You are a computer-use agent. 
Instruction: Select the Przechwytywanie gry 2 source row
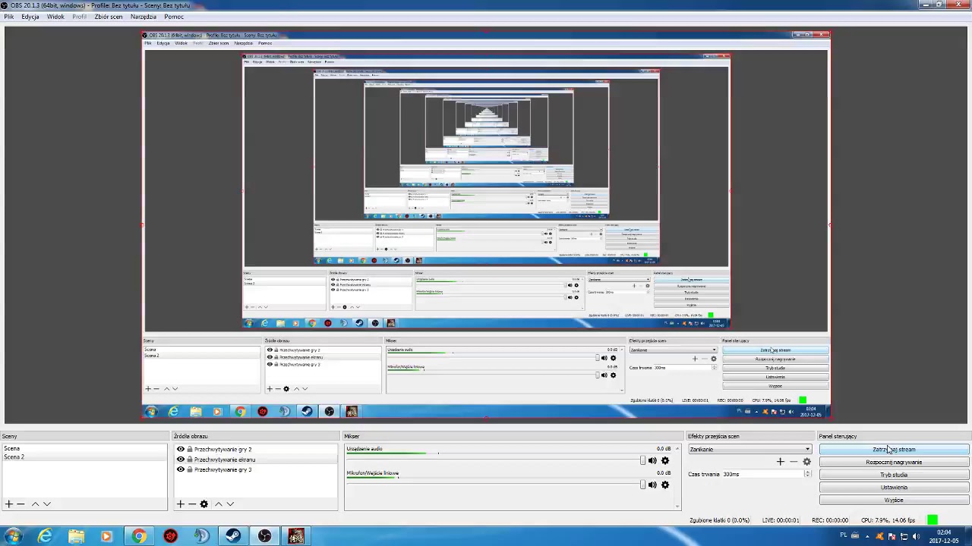[x=255, y=450]
